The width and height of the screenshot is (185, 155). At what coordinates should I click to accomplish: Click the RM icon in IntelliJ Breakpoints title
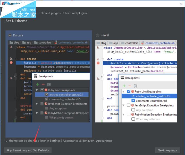pos(122,78)
